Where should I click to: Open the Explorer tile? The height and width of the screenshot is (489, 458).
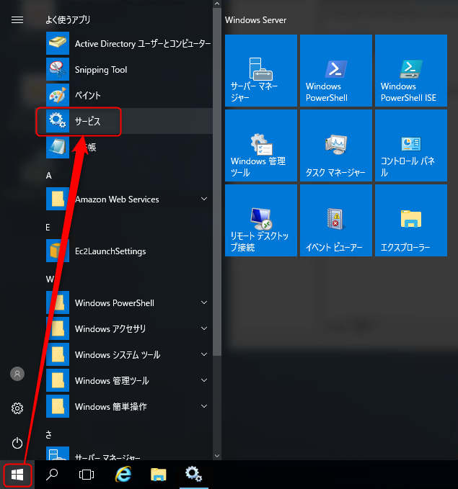[411, 220]
